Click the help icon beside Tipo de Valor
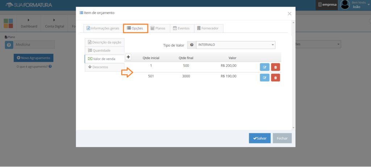This screenshot has height=167, width=371. tap(192, 45)
